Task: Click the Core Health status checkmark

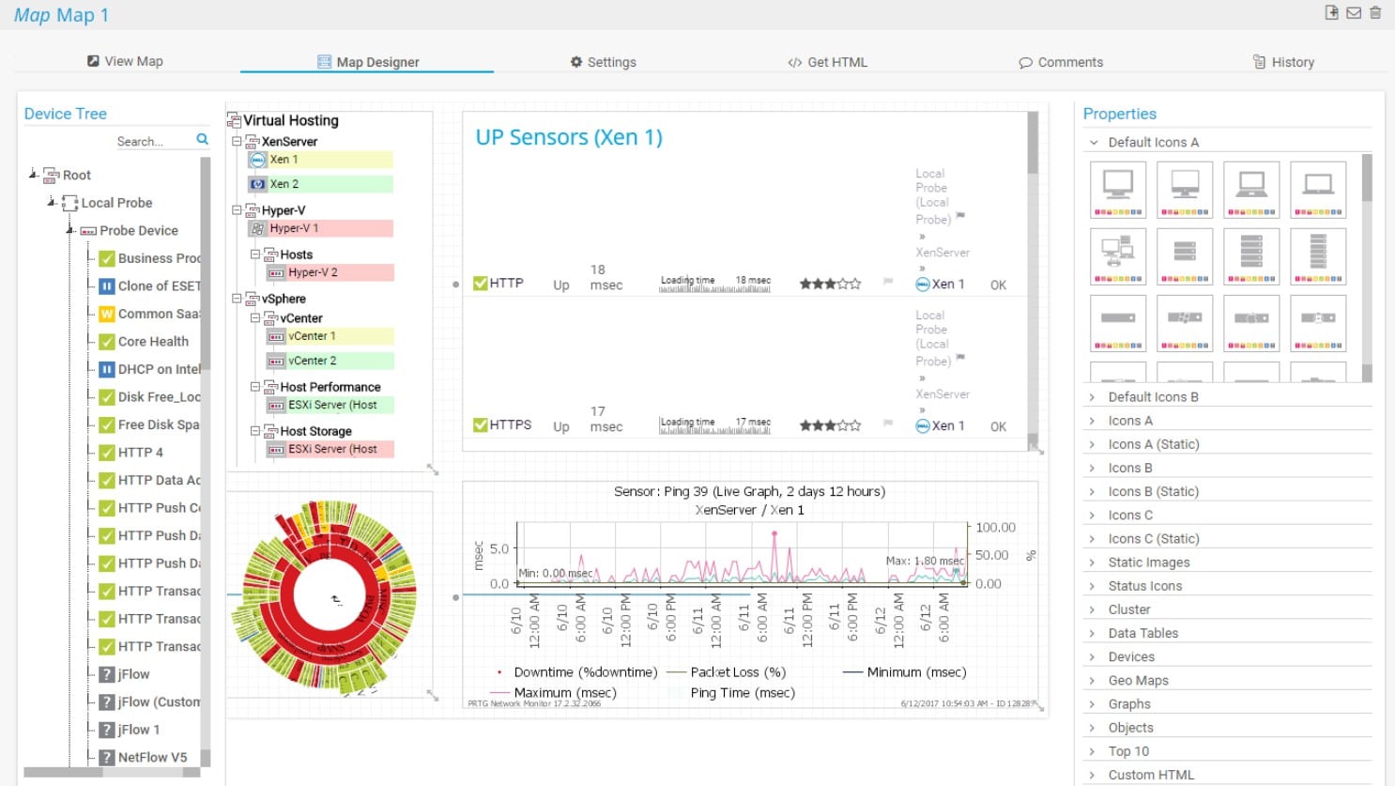Action: [x=107, y=342]
